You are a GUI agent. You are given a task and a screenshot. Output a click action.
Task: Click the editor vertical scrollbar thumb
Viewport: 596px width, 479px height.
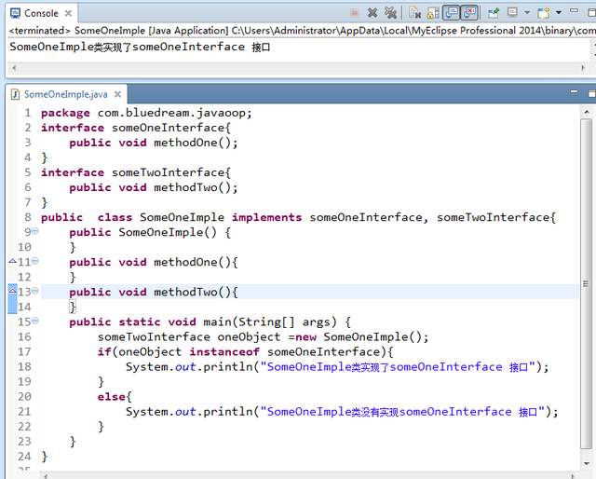coord(586,283)
